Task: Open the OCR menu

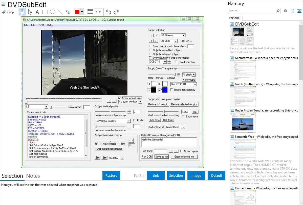Action: tap(41, 25)
